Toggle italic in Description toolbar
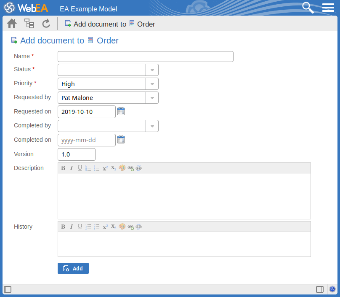 pos(72,168)
